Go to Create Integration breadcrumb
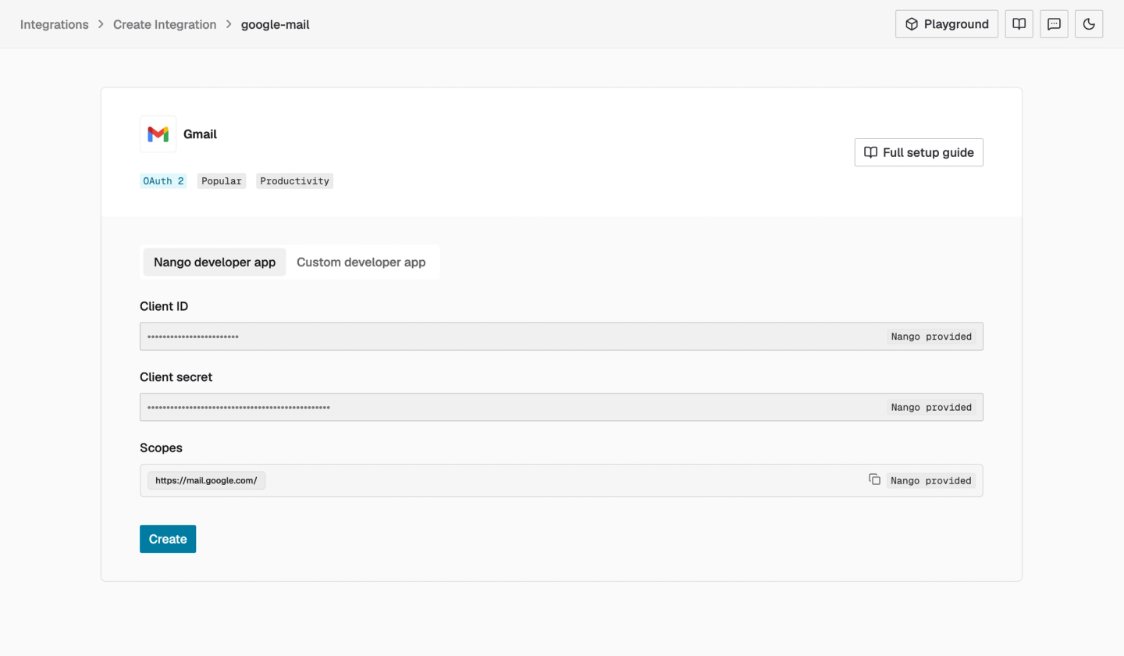1124x656 pixels. pos(165,24)
